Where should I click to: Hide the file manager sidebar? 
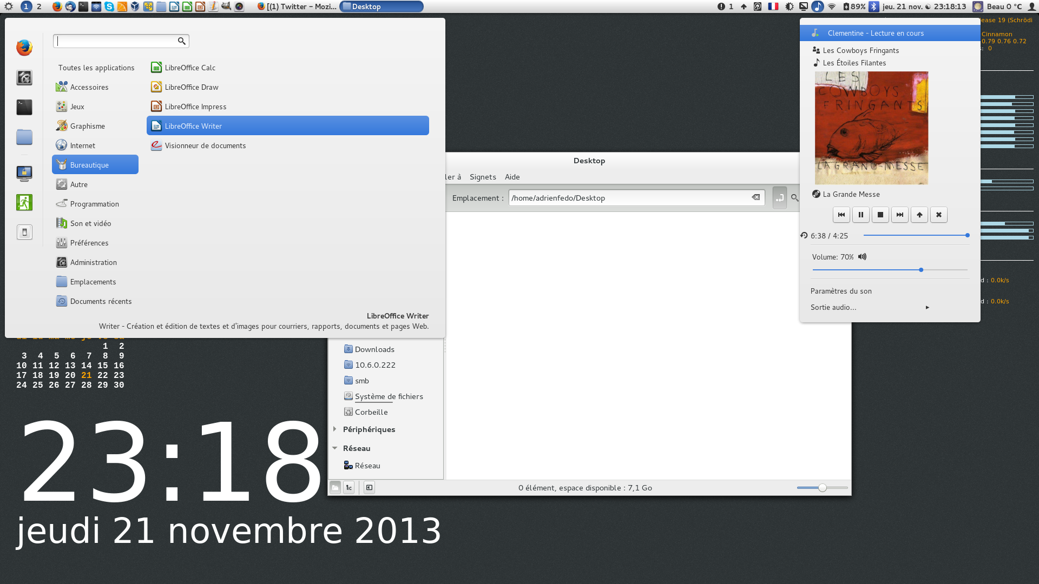[369, 488]
